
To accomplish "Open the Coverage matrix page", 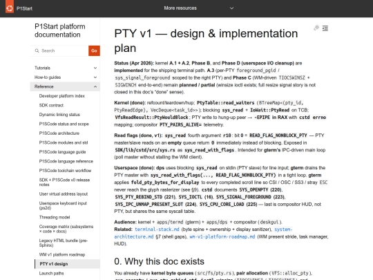I will click(x=66, y=229).
